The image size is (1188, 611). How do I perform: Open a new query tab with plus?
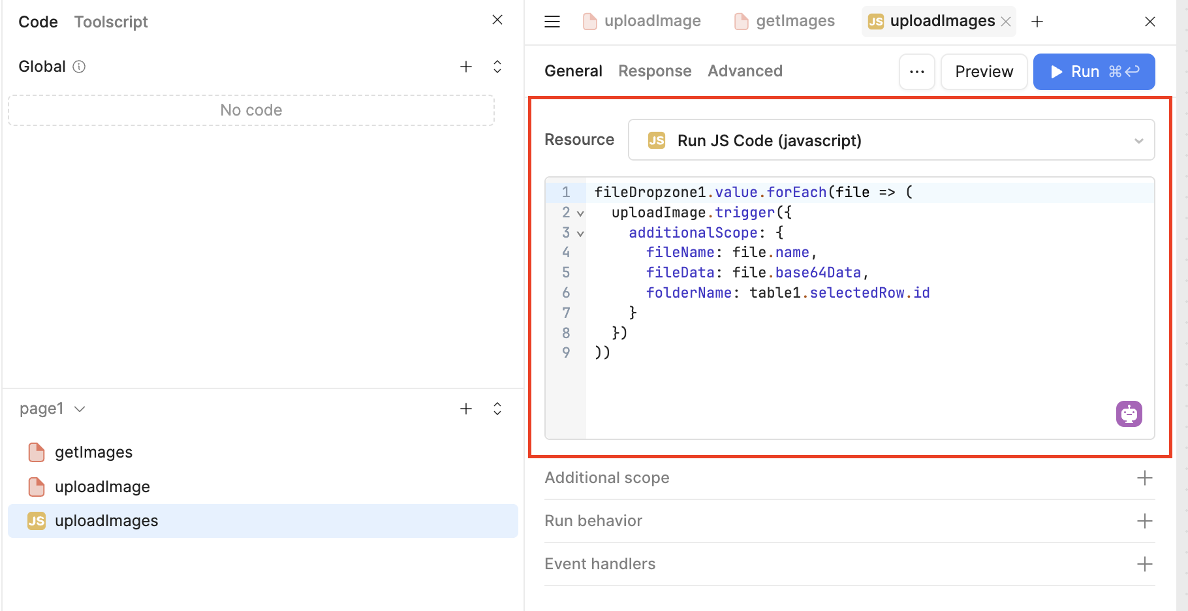tap(1037, 22)
